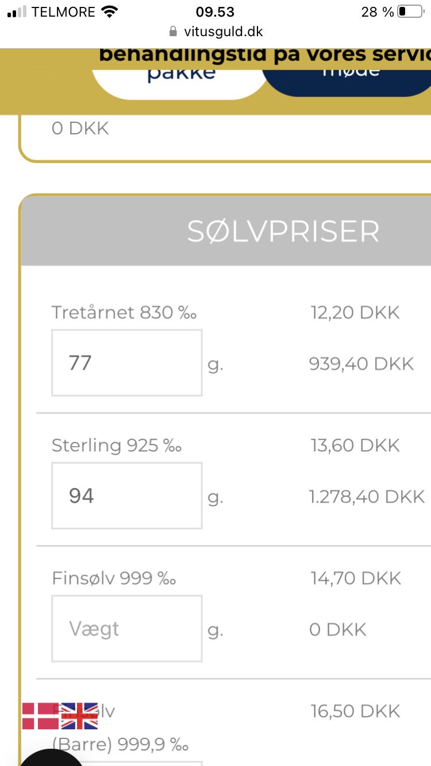Image resolution: width=431 pixels, height=766 pixels.
Task: Focus the Tretårnet weight field containing 77
Action: click(x=126, y=363)
